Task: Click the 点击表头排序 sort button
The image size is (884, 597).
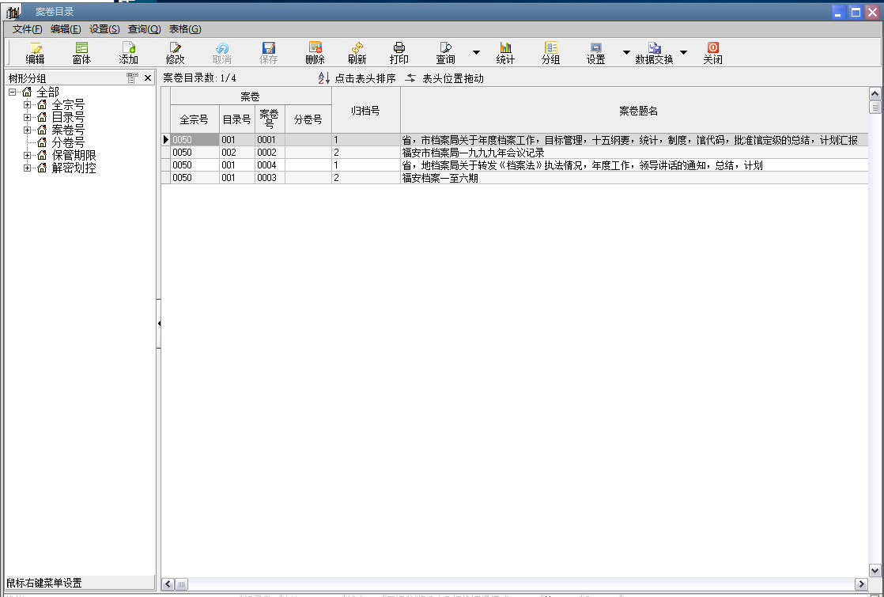Action: click(357, 78)
